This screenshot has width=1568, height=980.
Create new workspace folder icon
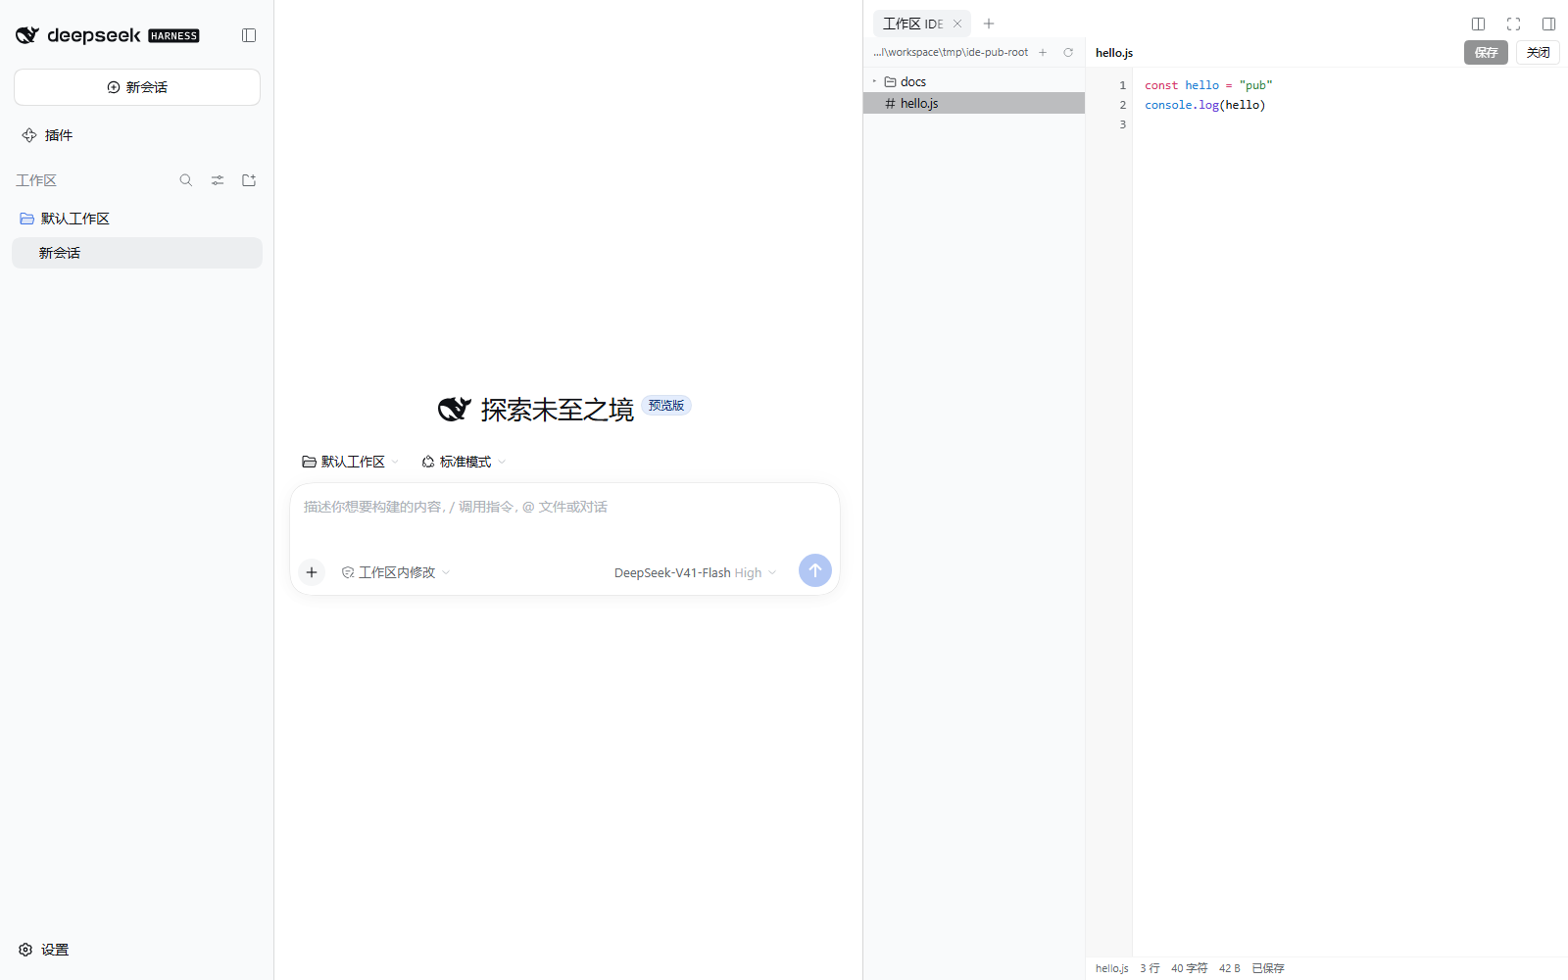point(249,180)
